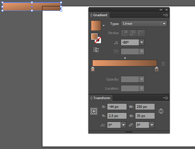Open the Transform panel options menu

tap(166, 98)
